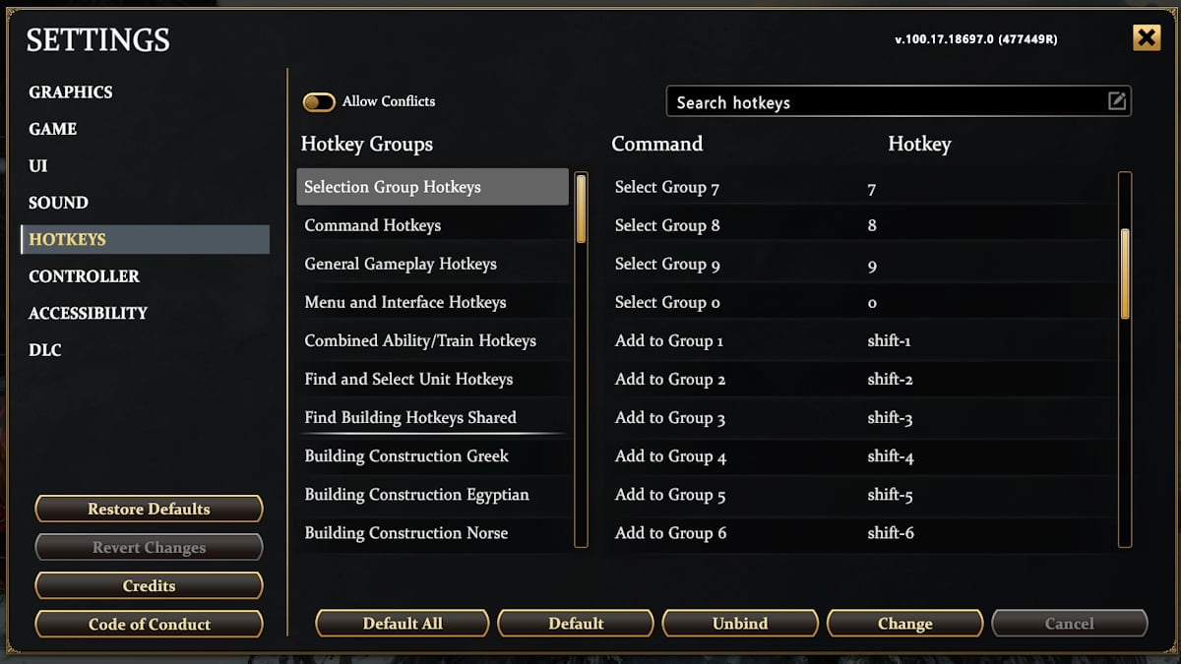Open the Game settings section

tap(52, 129)
